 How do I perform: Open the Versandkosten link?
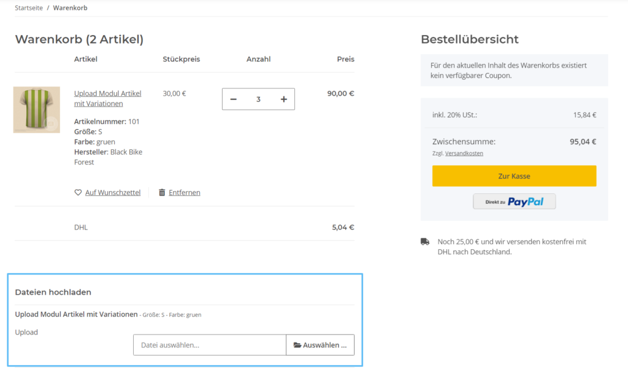click(464, 153)
